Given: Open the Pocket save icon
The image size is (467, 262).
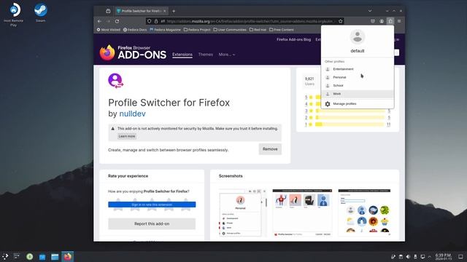Looking at the screenshot, I should (x=373, y=21).
